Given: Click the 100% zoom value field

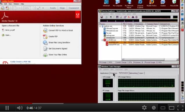Looking at the screenshot, I should (27, 8).
